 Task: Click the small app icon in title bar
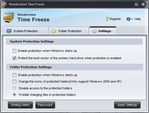pyautogui.click(x=4, y=4)
